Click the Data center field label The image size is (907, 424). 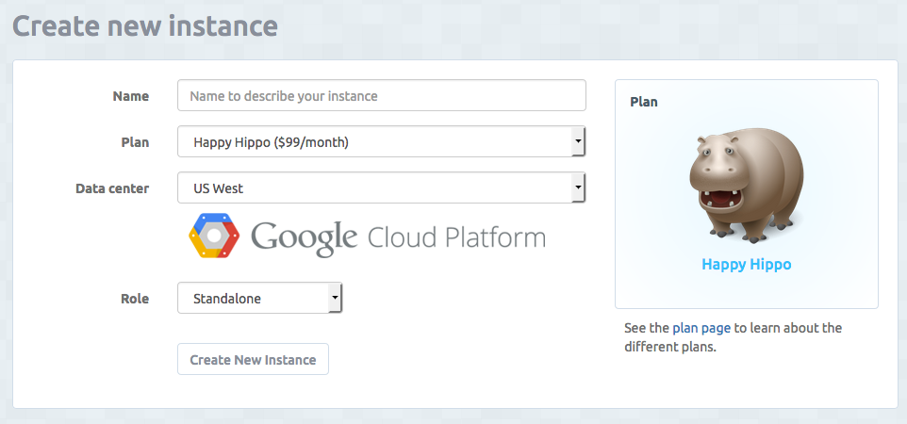coord(112,188)
